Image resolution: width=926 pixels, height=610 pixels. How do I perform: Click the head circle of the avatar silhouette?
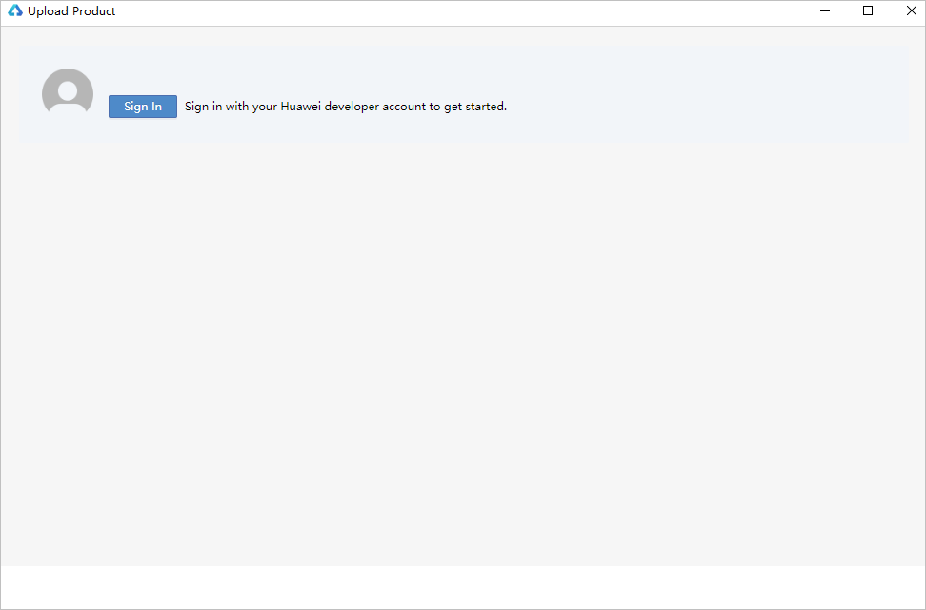[68, 90]
